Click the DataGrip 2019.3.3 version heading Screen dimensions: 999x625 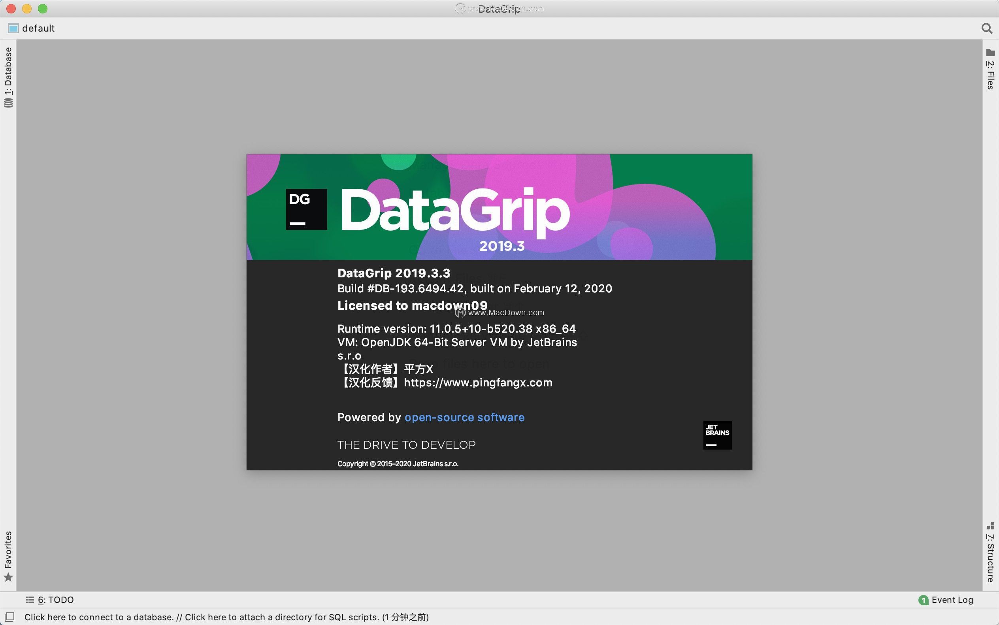click(394, 273)
